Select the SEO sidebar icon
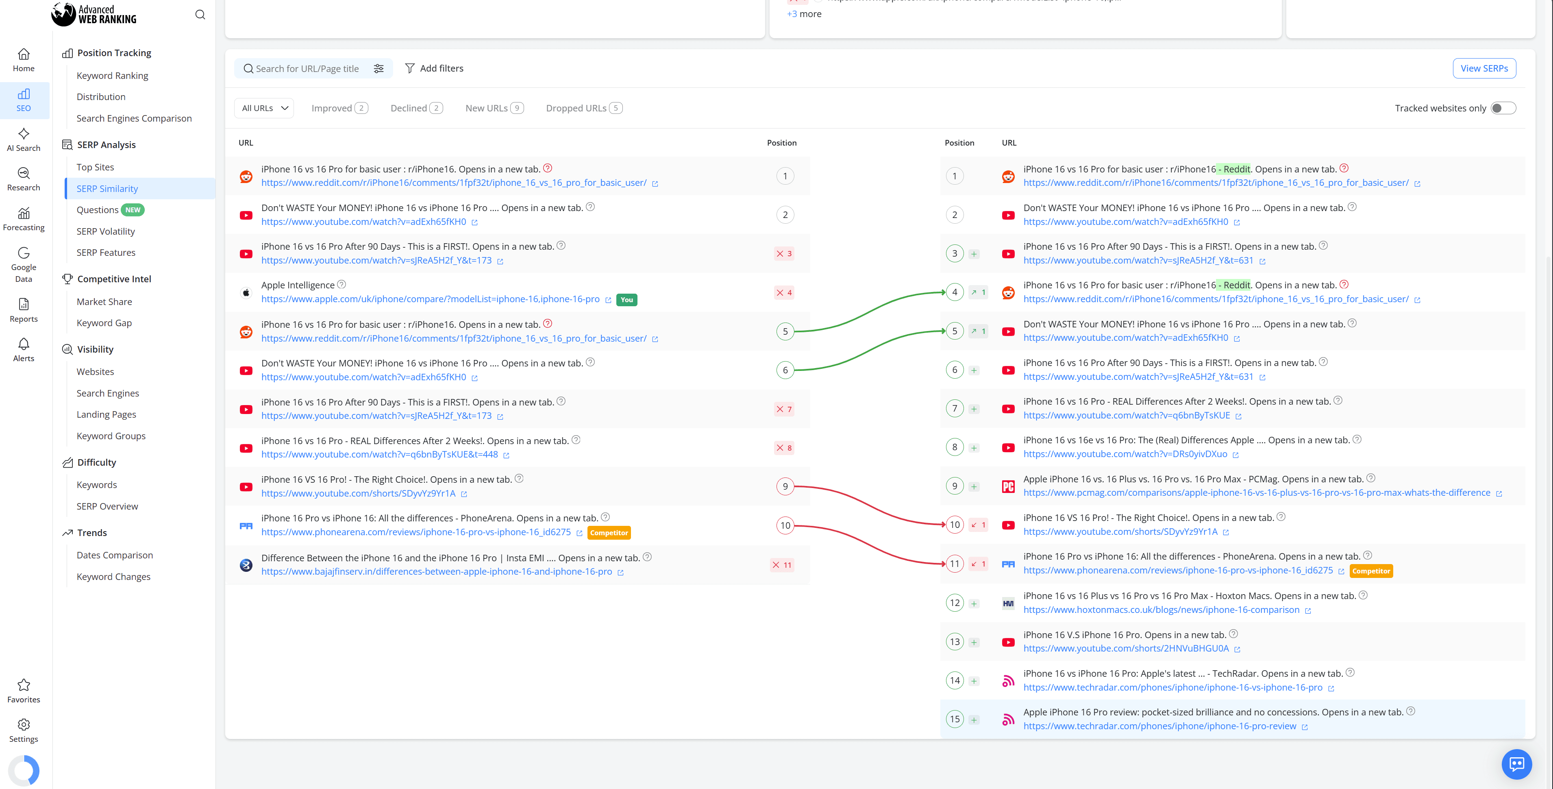The width and height of the screenshot is (1553, 789). coord(24,100)
